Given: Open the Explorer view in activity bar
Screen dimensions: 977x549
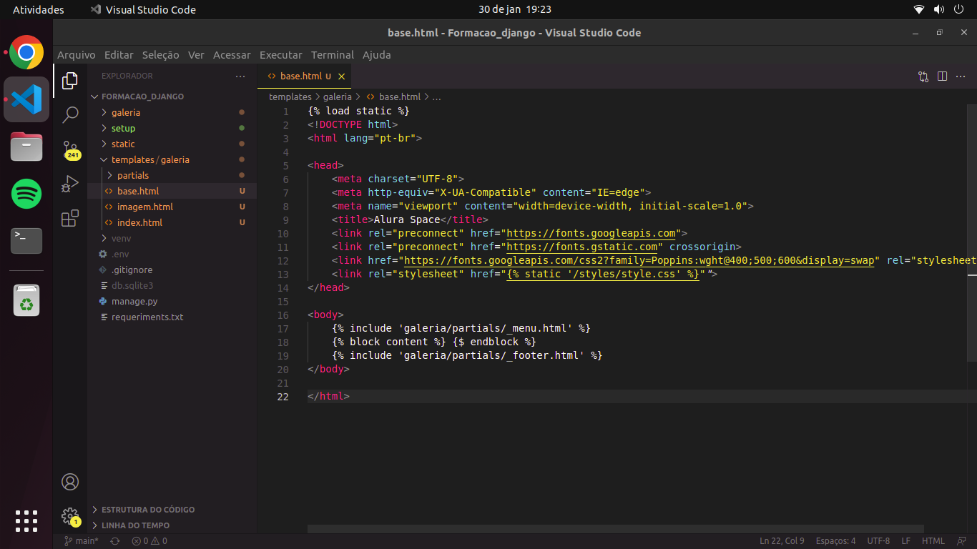Looking at the screenshot, I should coord(70,81).
